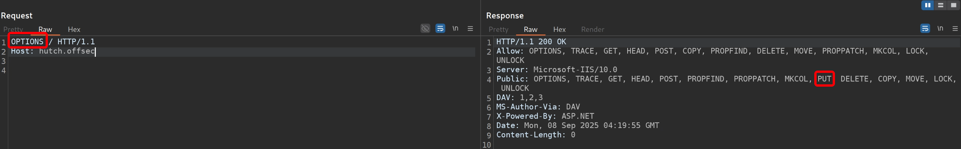This screenshot has height=149, width=961.
Task: Open the Response Render tab
Action: tap(592, 30)
